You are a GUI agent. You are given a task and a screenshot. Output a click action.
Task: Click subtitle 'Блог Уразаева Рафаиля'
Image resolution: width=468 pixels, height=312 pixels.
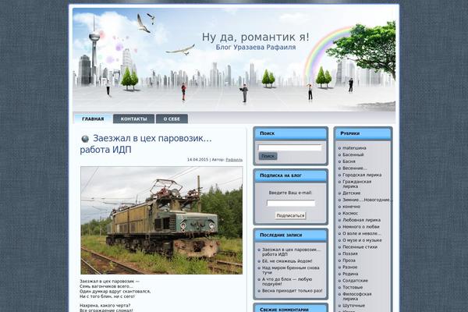256,47
